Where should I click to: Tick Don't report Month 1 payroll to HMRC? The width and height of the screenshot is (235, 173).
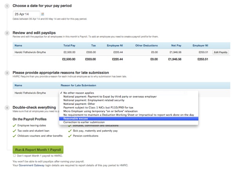coord(14,155)
